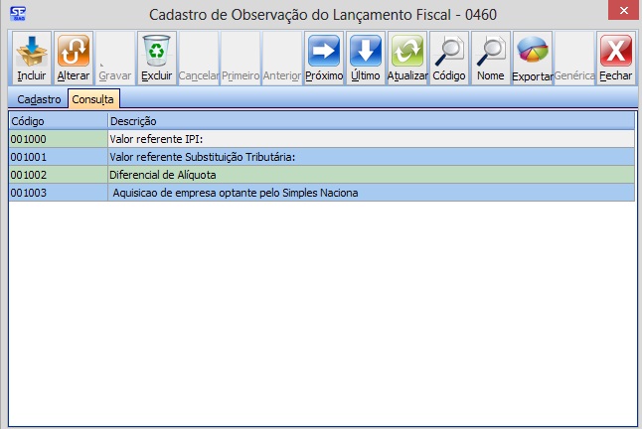The height and width of the screenshot is (429, 642).
Task: Choose the Diferencial de Alíquota row
Action: pos(370,175)
